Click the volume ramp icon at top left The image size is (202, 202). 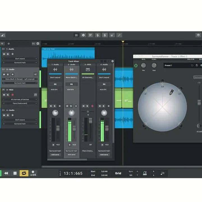3,35
